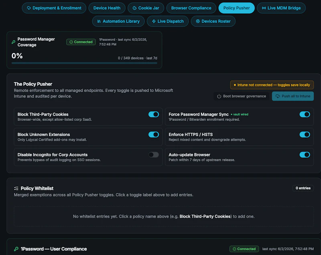Click the Auto-update Browser policy label
The image size is (321, 255).
189,155
